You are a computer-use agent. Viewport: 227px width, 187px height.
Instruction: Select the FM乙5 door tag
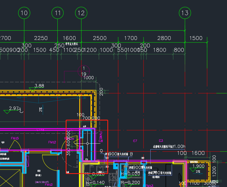[15, 138]
